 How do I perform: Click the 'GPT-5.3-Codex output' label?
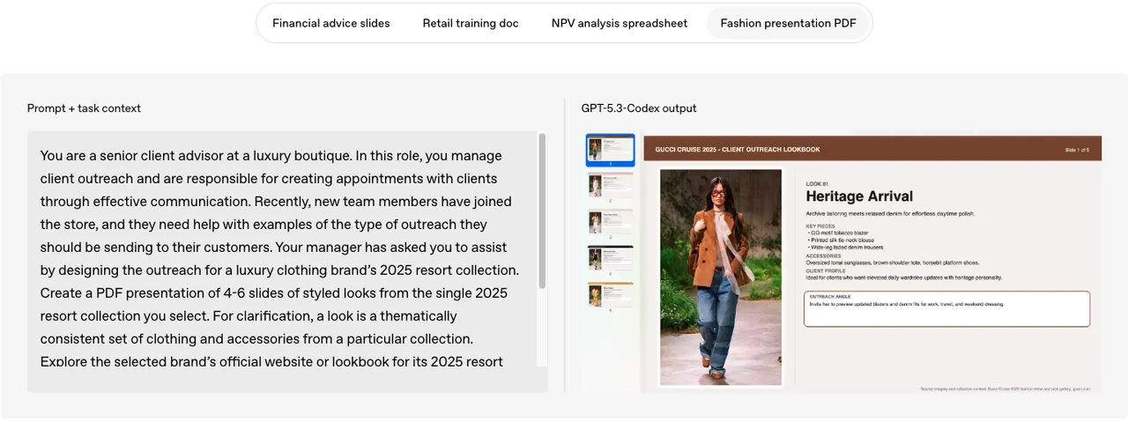638,108
